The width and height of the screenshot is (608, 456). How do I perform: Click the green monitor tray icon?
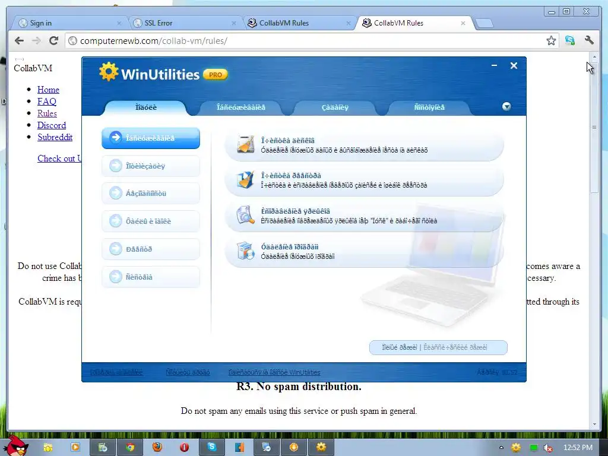click(534, 448)
